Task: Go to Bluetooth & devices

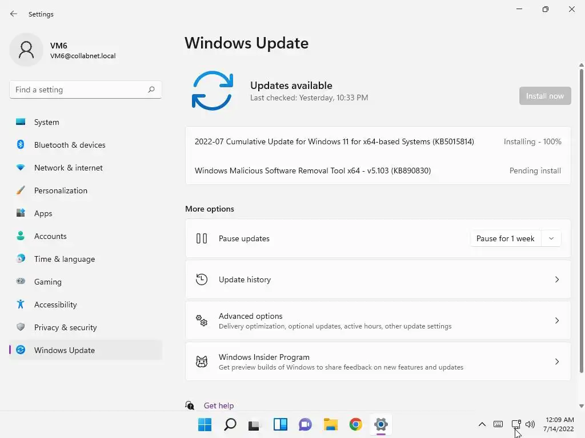Action: point(86,145)
